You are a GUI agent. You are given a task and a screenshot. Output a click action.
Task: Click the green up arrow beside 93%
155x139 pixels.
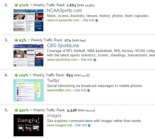(x=16, y=40)
